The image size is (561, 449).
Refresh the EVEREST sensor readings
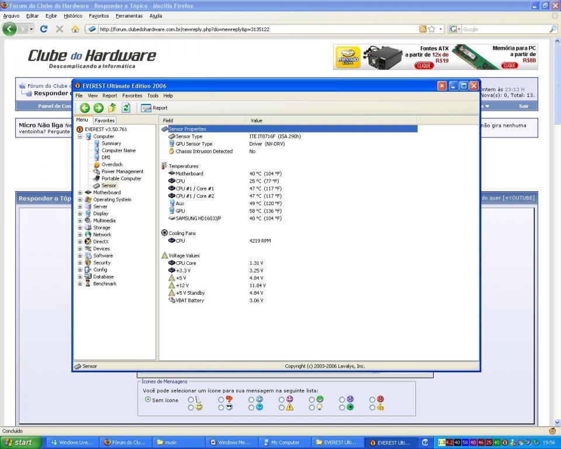(x=126, y=108)
